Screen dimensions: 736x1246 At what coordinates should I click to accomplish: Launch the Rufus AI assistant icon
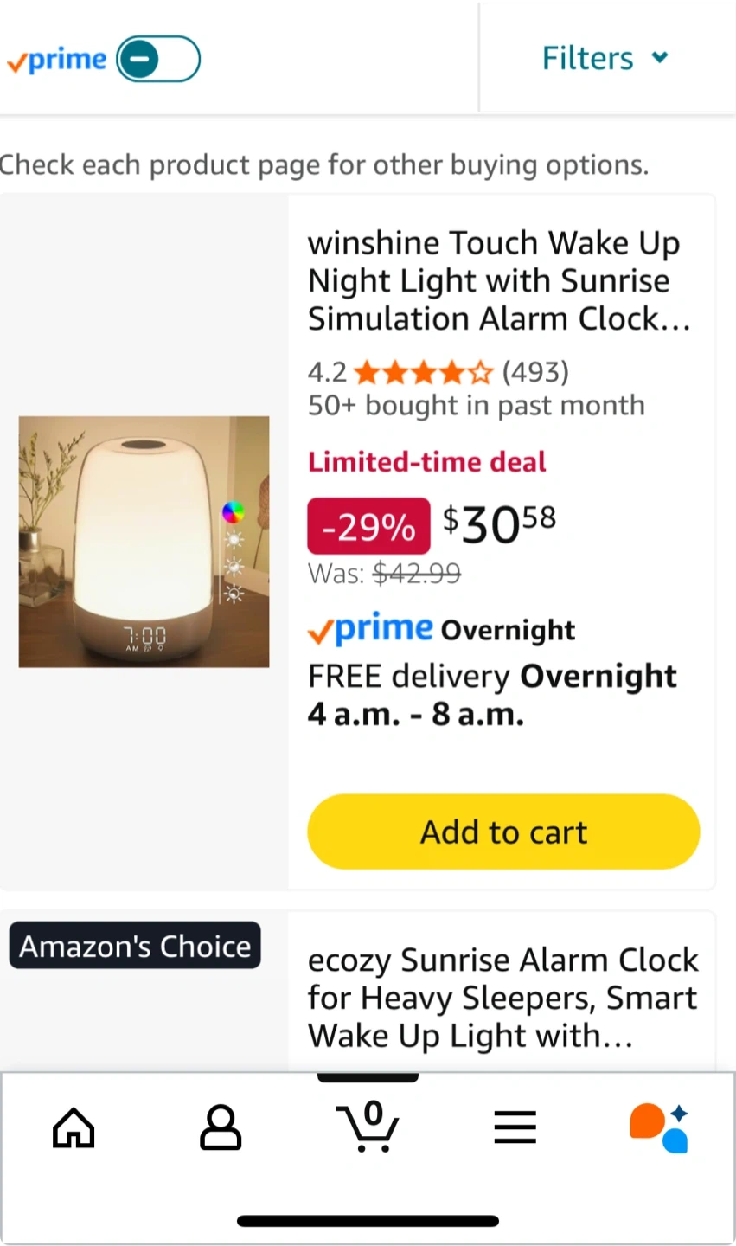[660, 1127]
